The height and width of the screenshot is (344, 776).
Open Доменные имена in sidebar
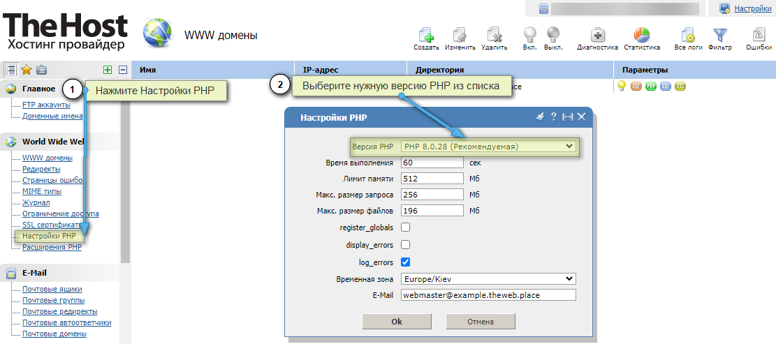coord(52,116)
